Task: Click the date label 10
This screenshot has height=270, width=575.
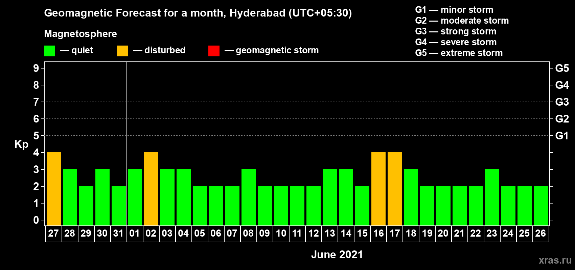Action: [281, 234]
